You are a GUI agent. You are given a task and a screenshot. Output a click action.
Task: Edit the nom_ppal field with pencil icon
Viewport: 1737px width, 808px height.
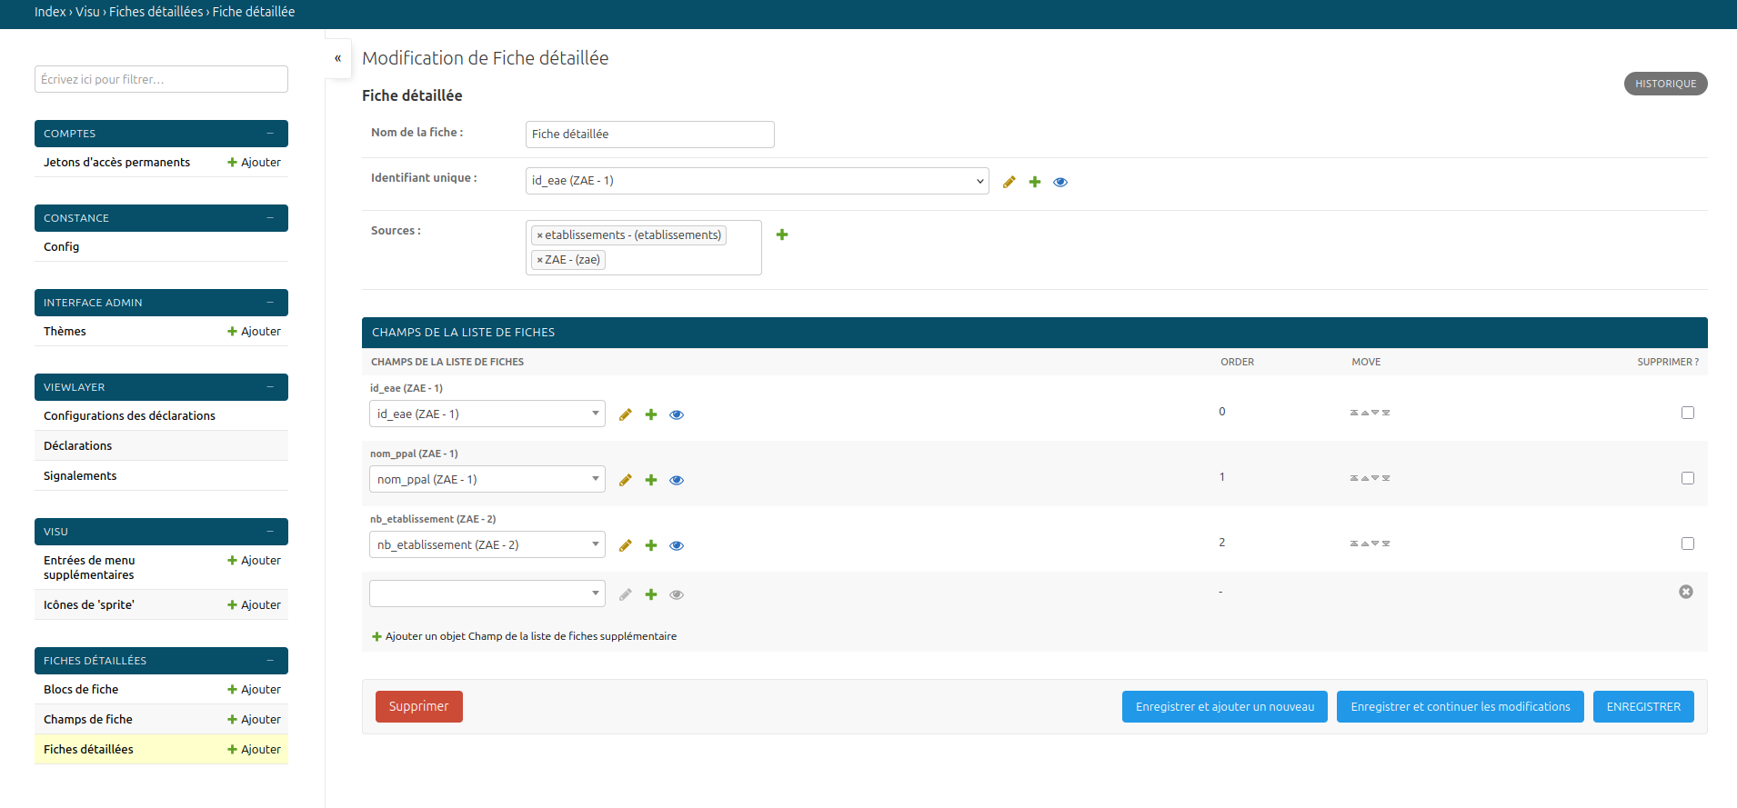pyautogui.click(x=625, y=480)
